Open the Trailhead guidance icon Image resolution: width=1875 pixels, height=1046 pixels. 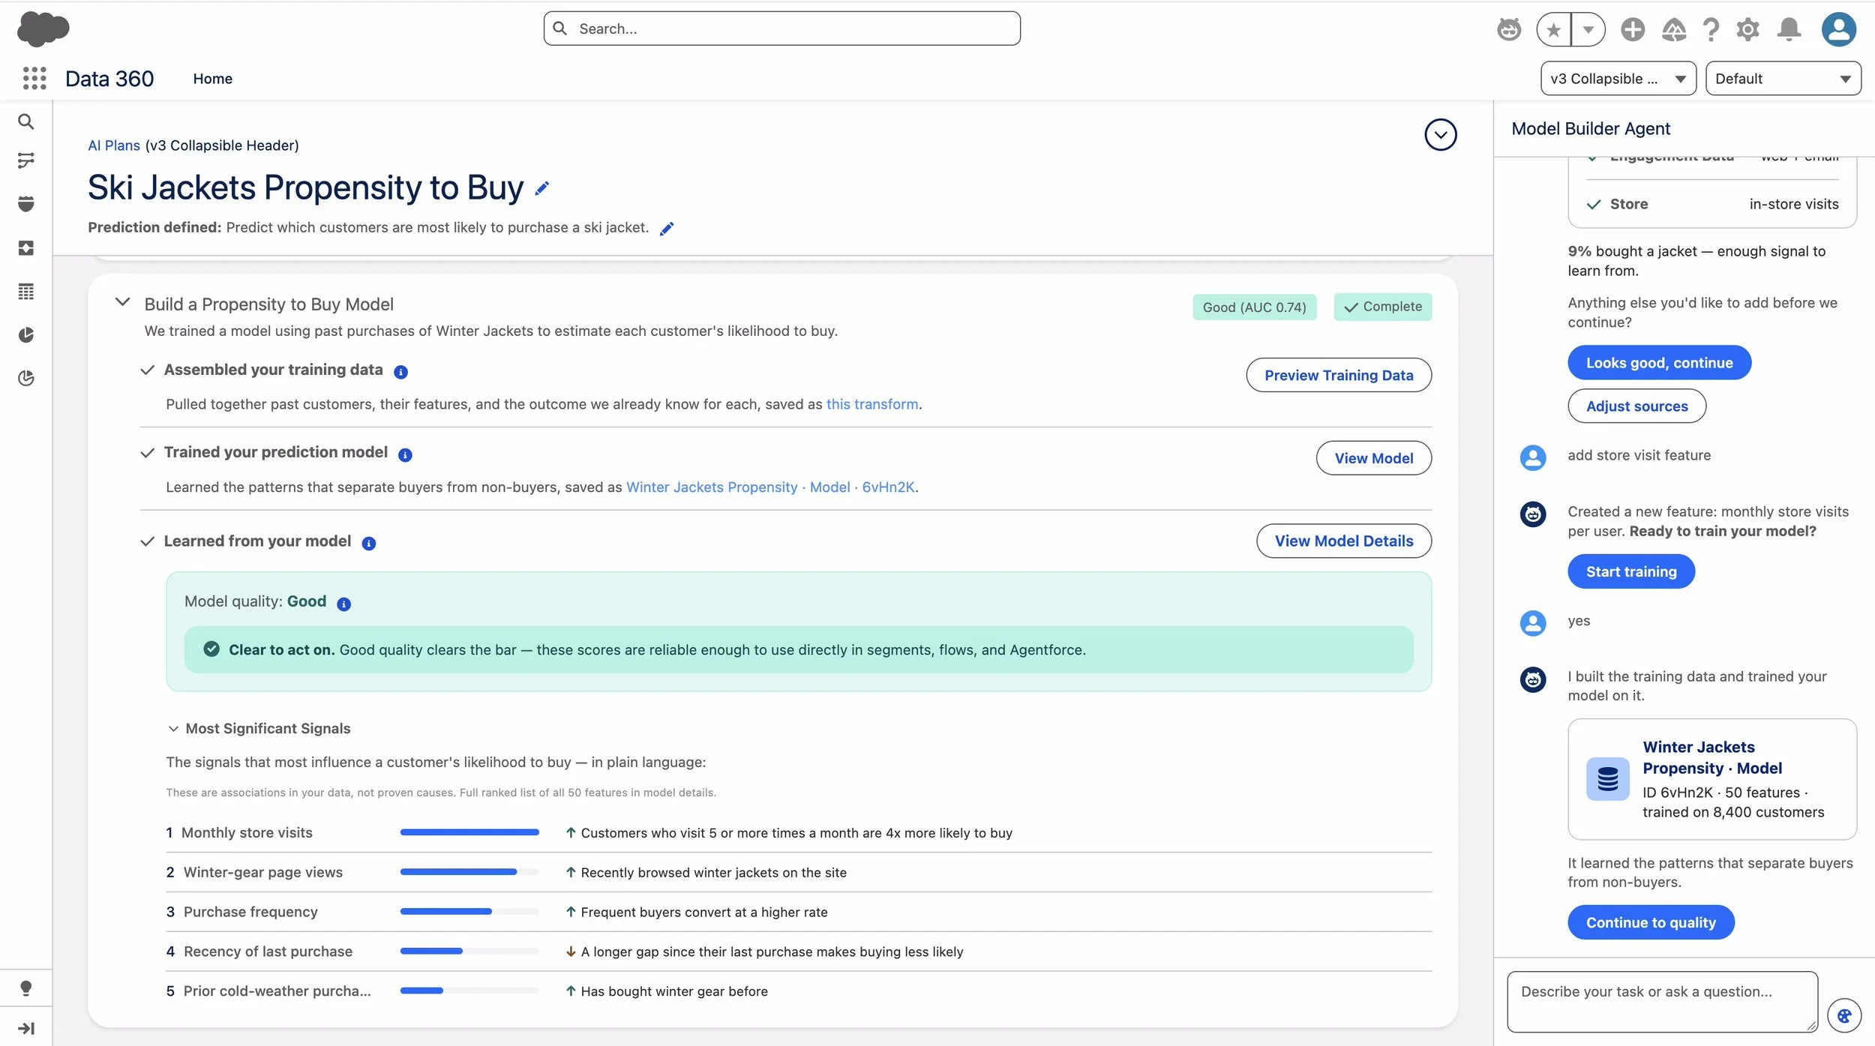click(1673, 29)
